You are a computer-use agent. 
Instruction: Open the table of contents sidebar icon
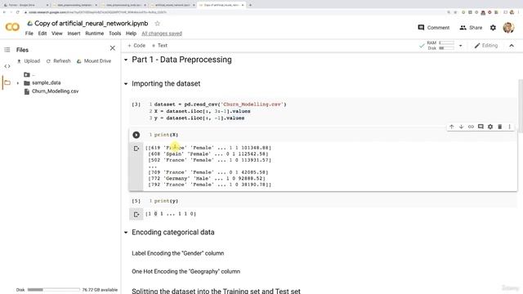[x=7, y=50]
